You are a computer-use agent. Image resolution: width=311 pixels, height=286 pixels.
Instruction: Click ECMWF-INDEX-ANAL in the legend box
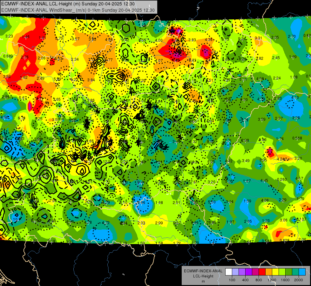point(203,271)
